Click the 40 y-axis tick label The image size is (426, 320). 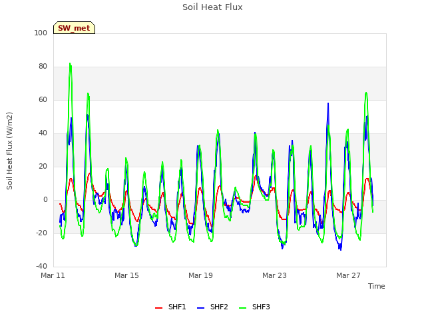point(43,133)
